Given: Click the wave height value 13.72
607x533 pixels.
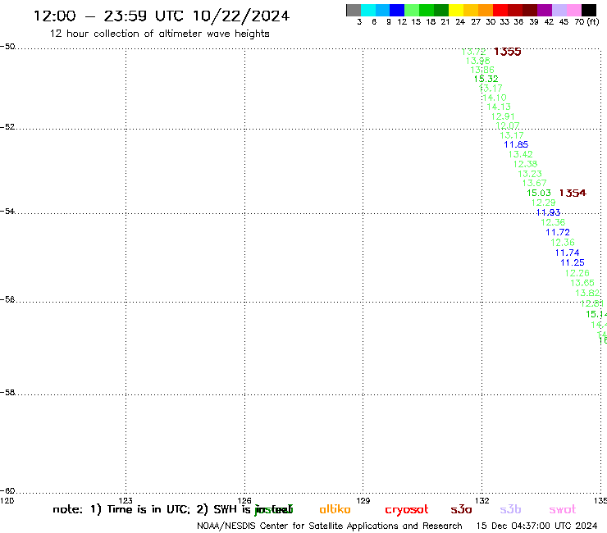Looking at the screenshot, I should [474, 52].
